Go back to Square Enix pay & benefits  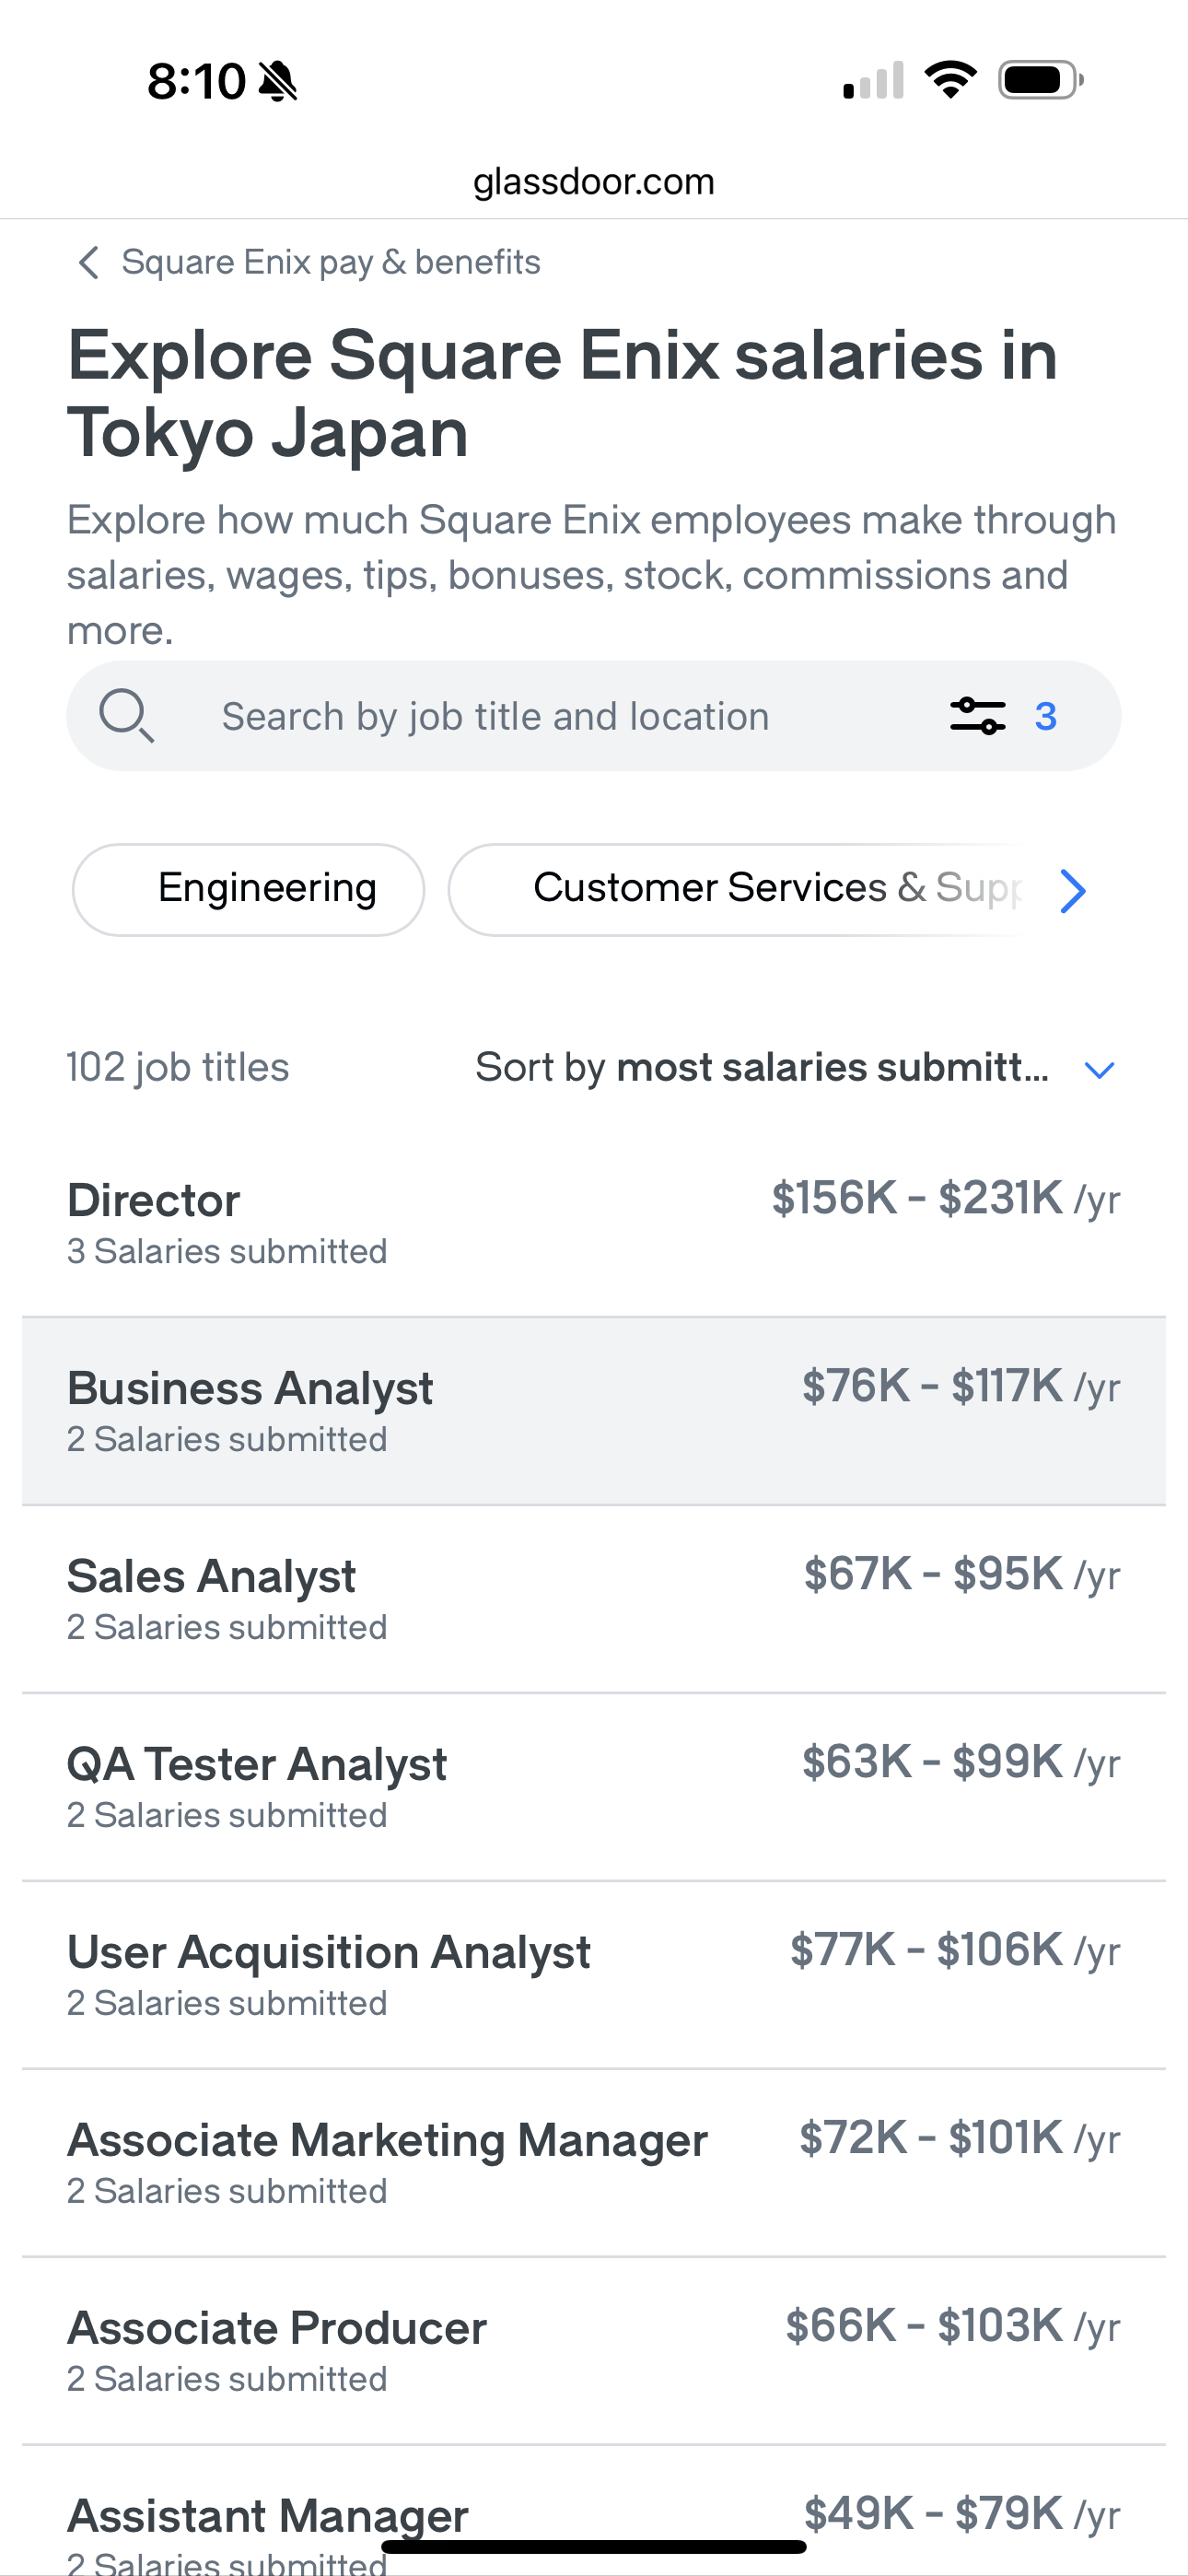click(330, 263)
